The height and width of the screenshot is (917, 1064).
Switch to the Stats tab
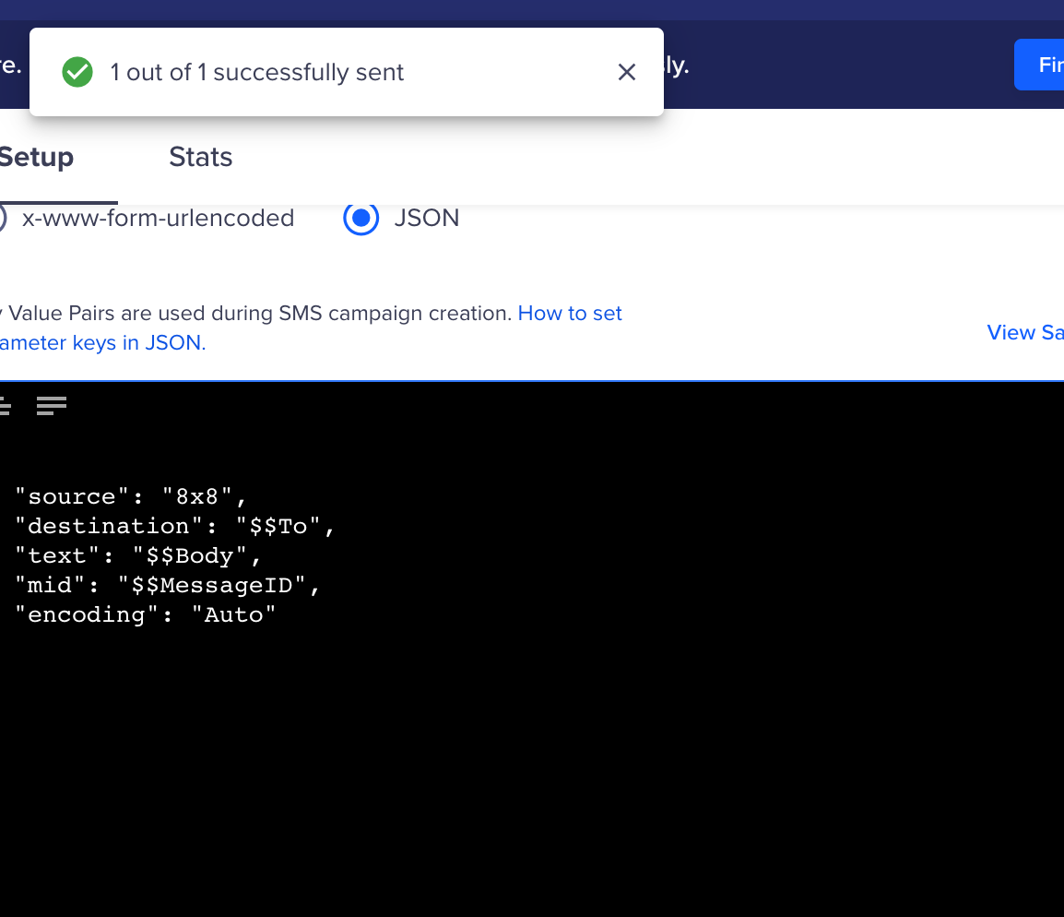[200, 157]
